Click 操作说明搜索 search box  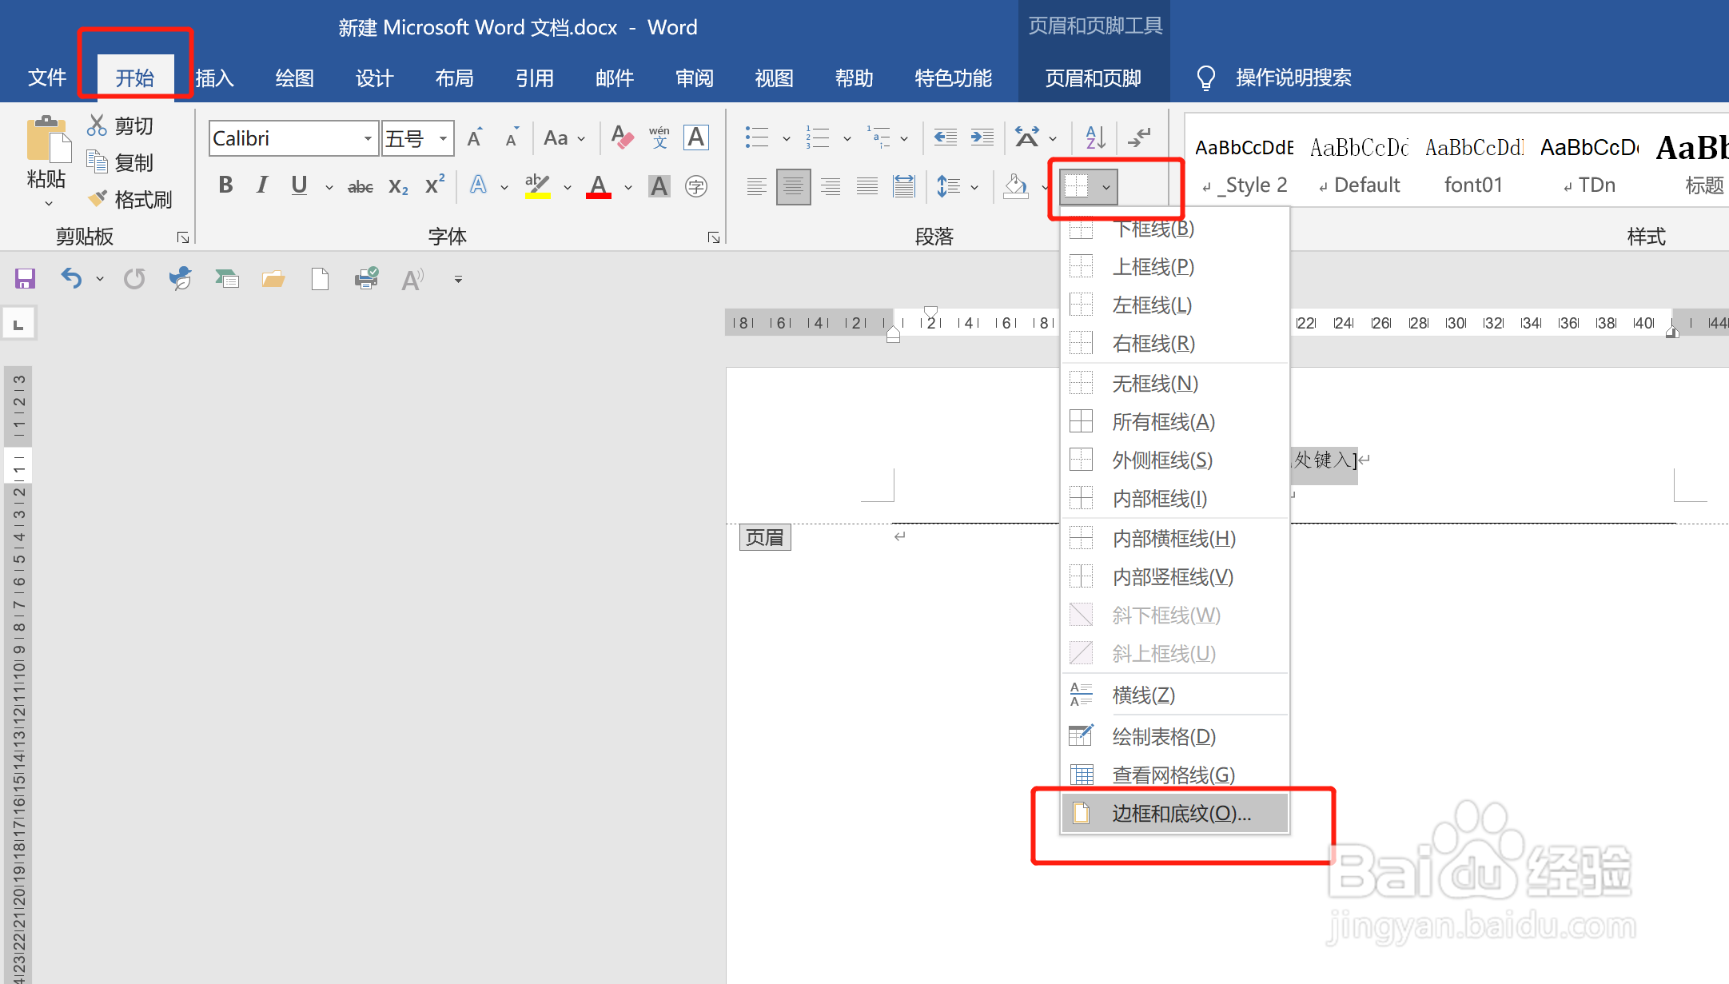1293,78
